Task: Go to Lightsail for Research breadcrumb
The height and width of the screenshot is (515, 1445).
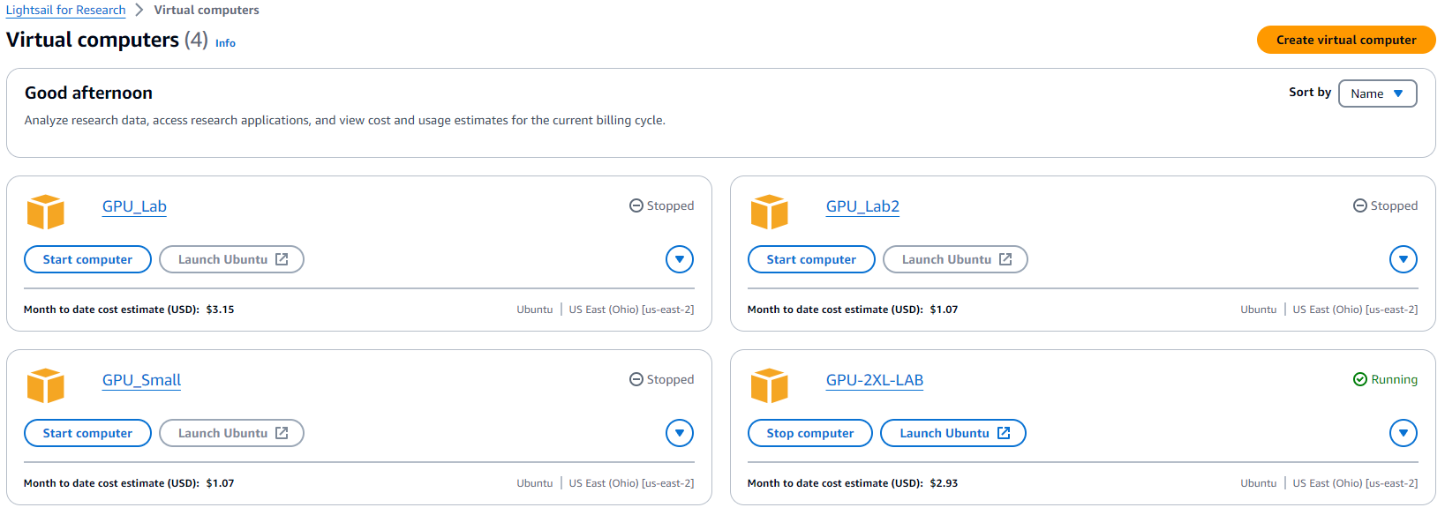Action: 66,11
